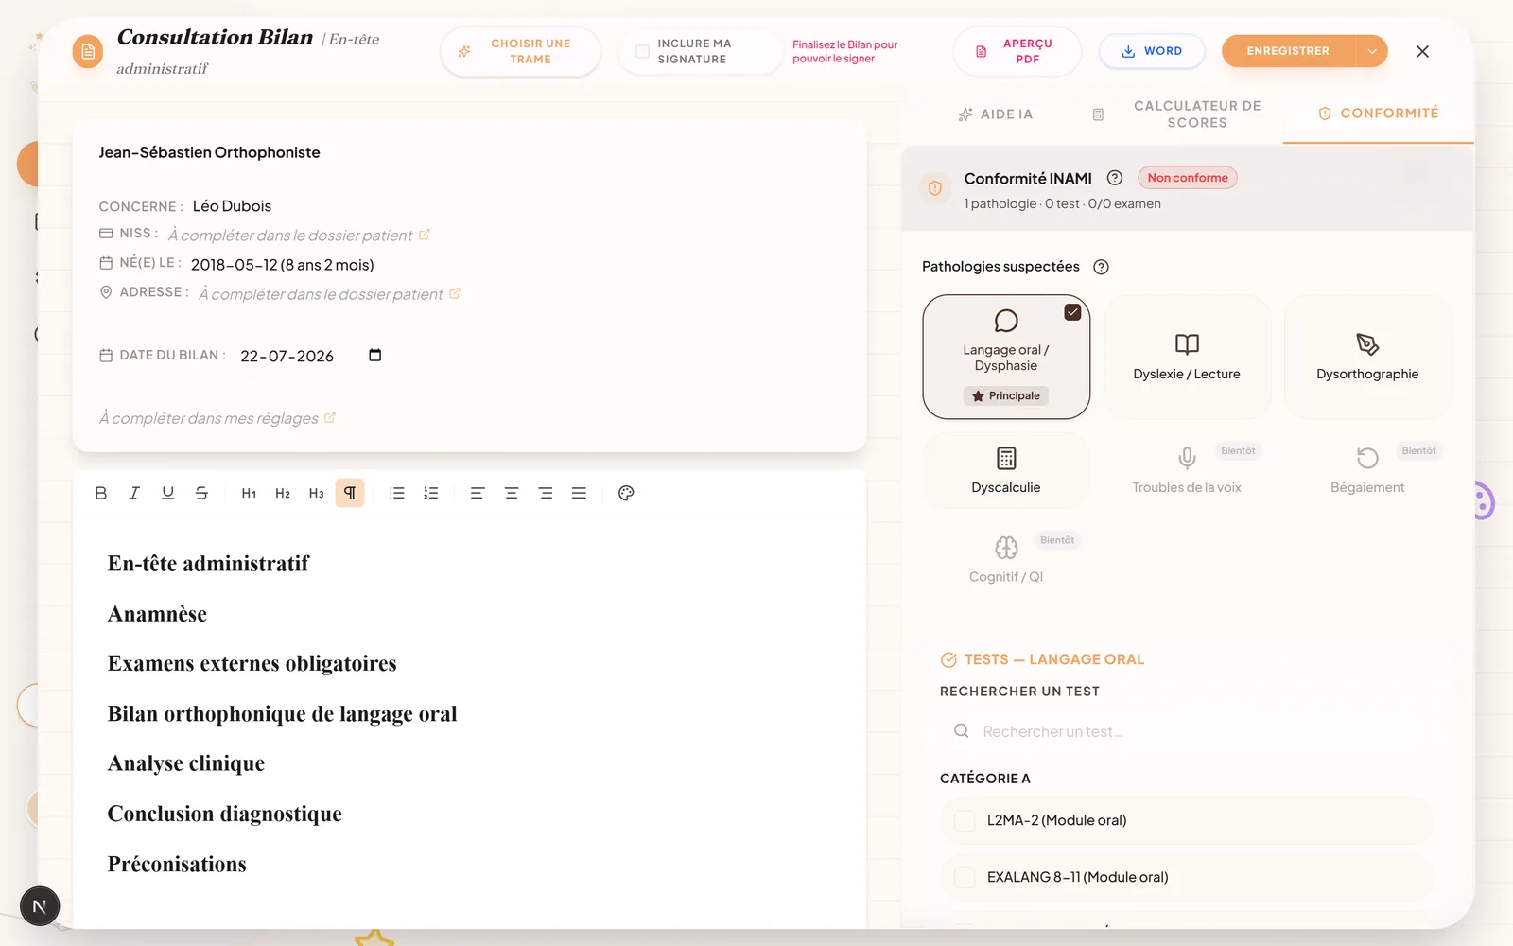Screen dimensions: 1513x946
Task: Select the Dyslexie / Lecture pathology card
Action: (1187, 357)
